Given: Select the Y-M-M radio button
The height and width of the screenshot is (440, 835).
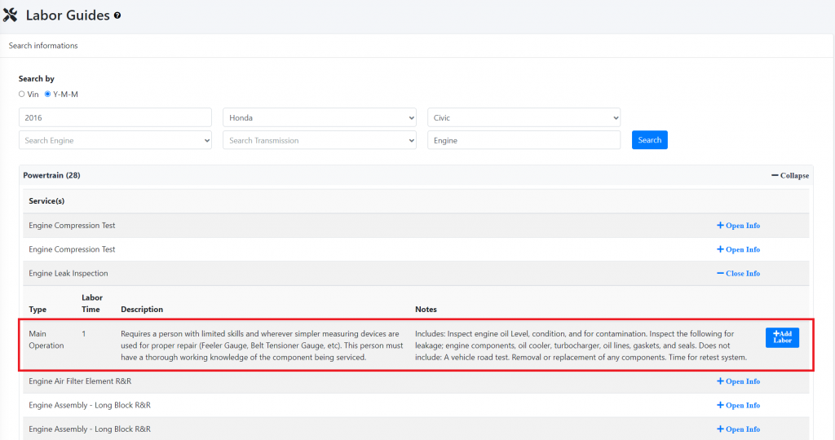Looking at the screenshot, I should point(48,95).
